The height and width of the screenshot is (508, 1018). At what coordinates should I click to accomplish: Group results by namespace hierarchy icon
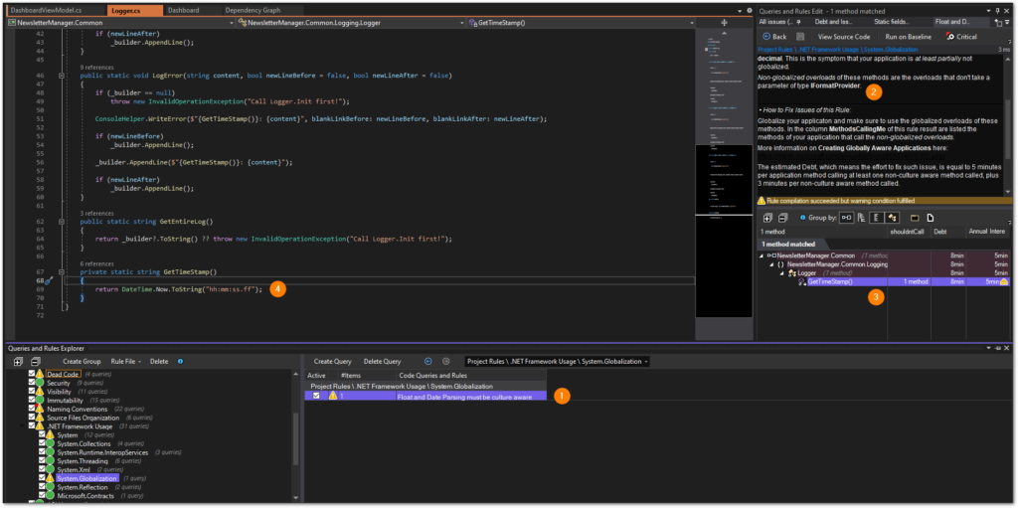(860, 218)
